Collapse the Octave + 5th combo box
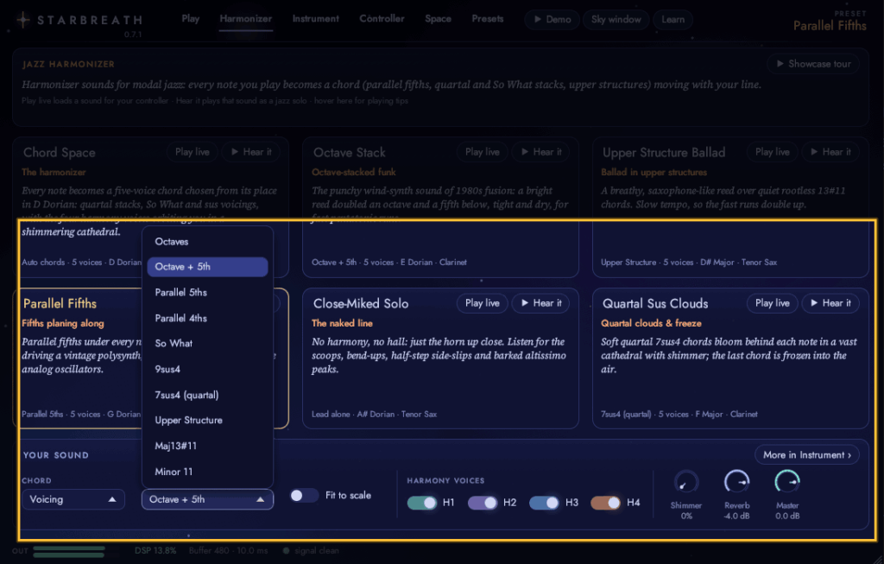Viewport: 884px width, 564px height. tap(207, 500)
